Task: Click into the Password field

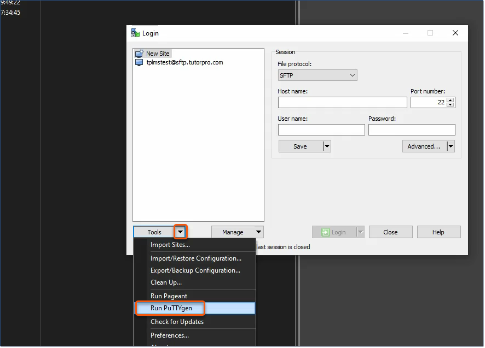Action: click(x=412, y=130)
